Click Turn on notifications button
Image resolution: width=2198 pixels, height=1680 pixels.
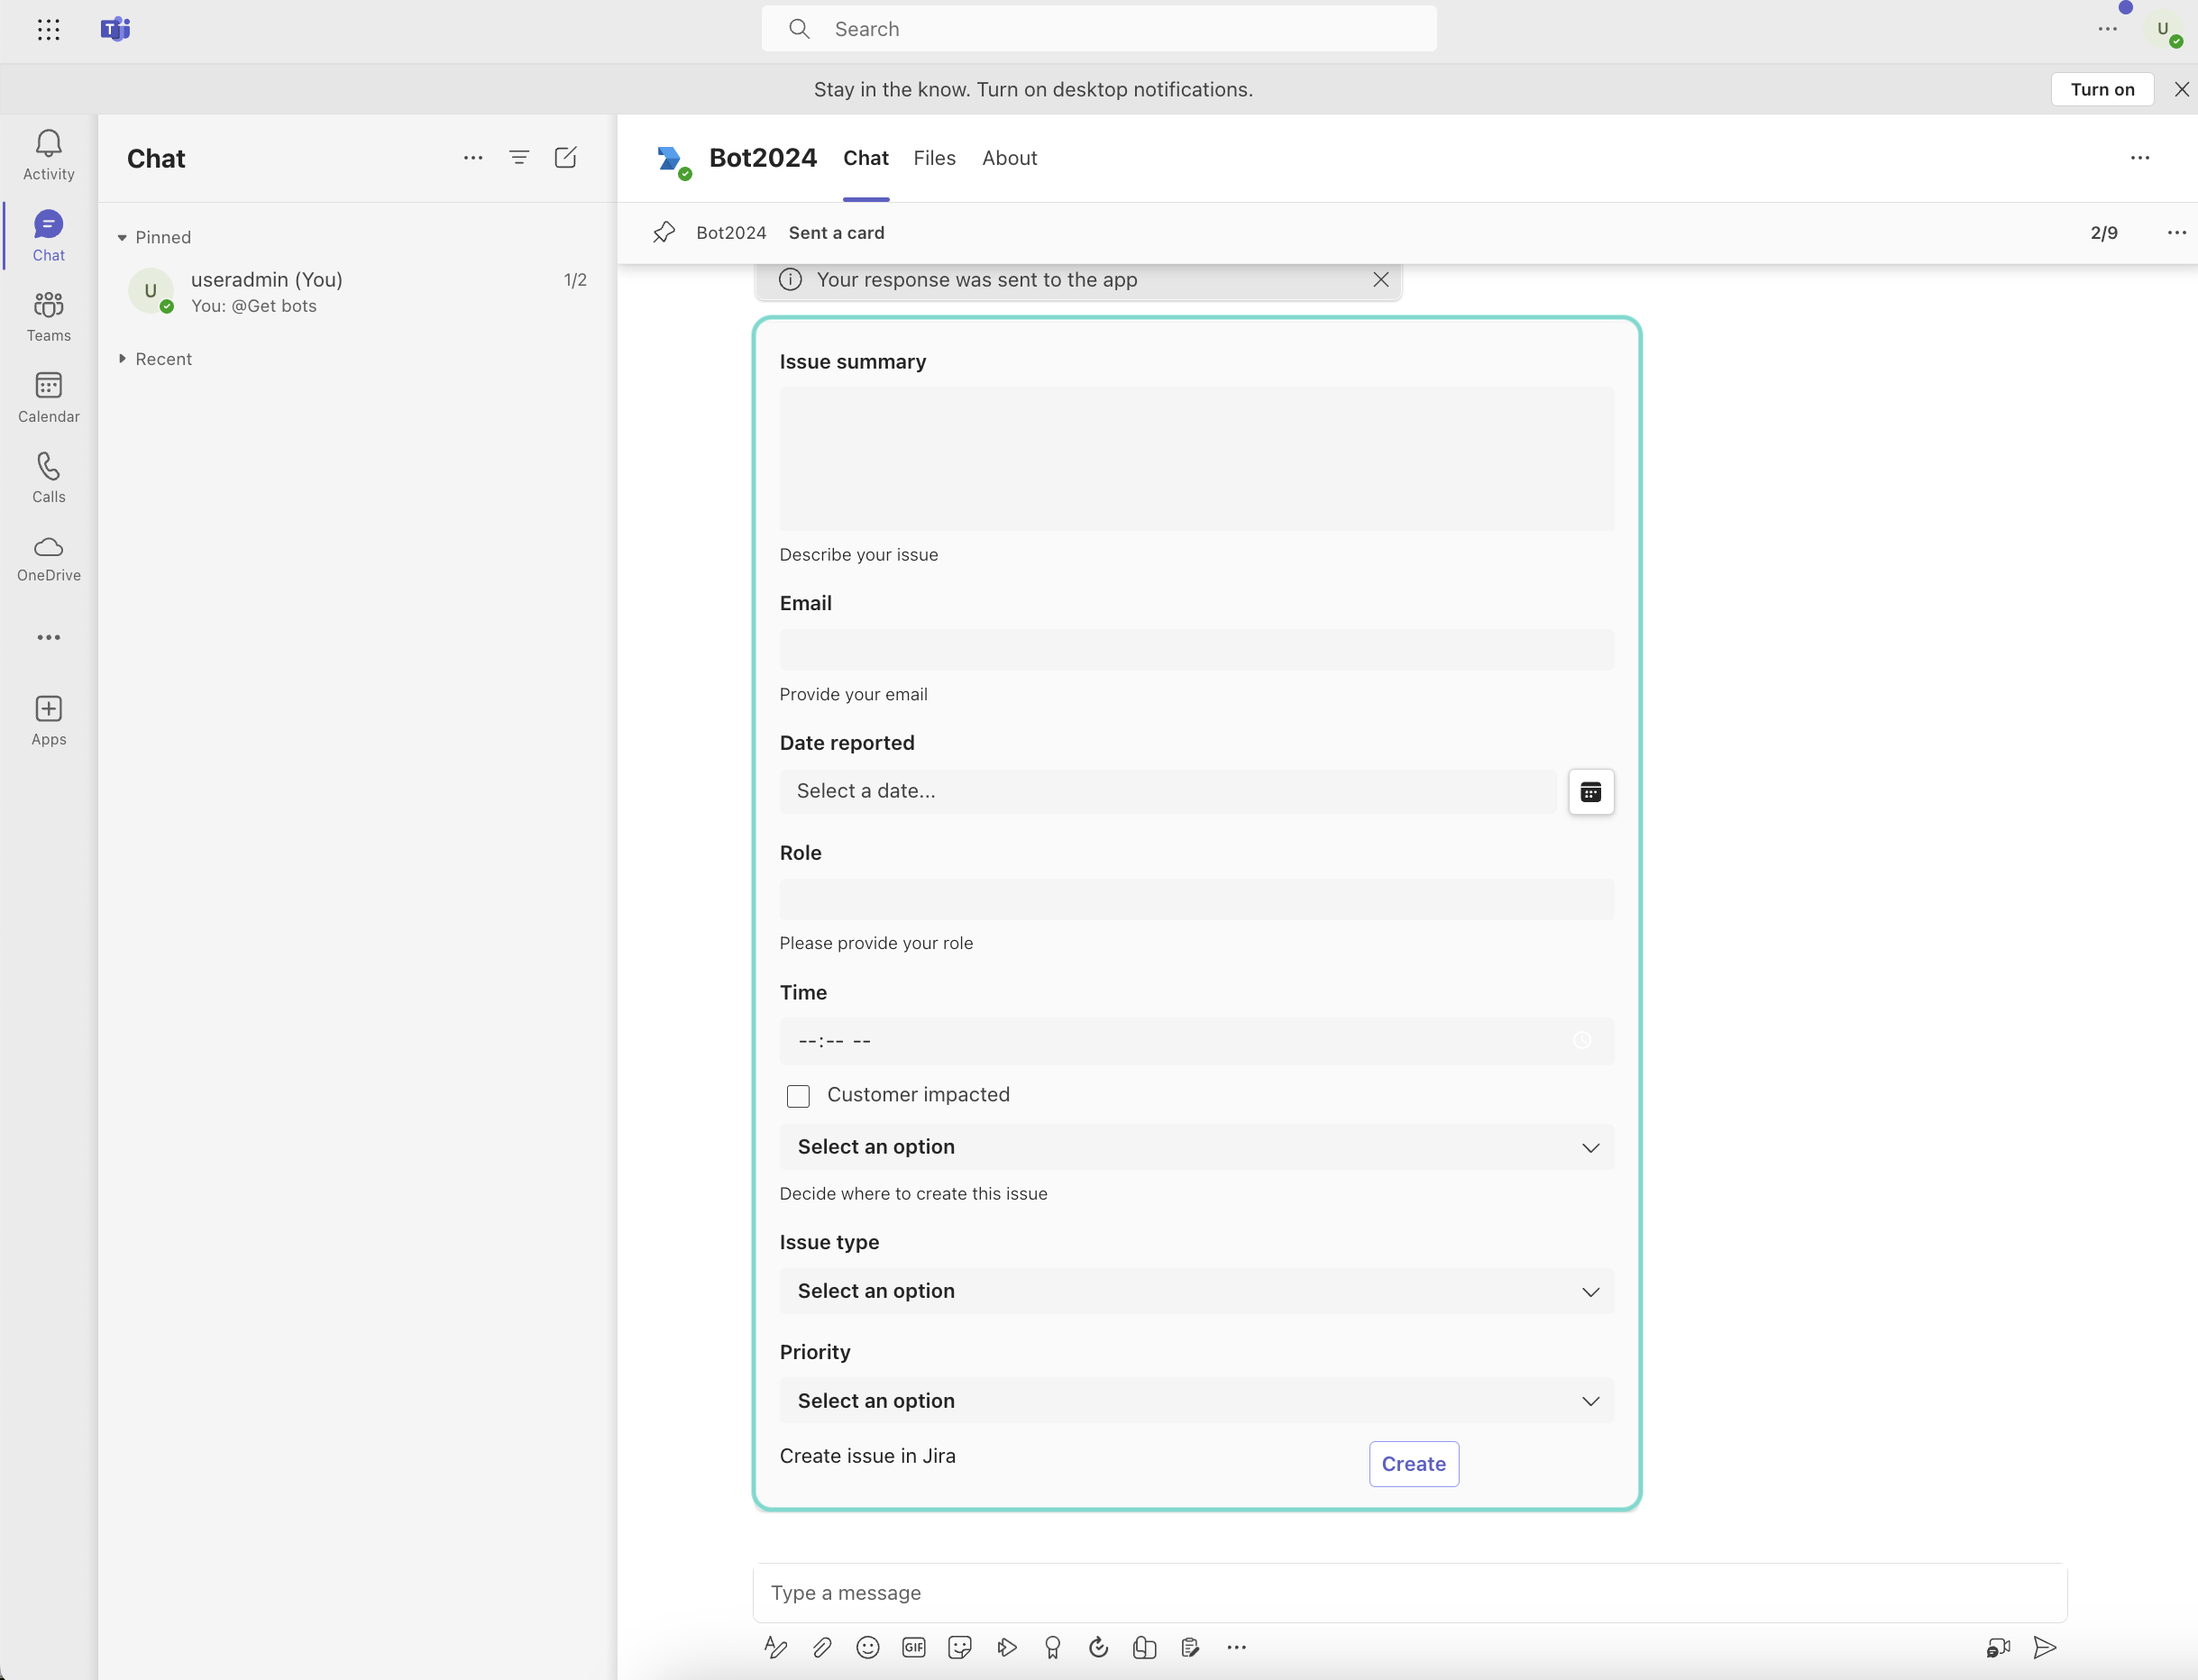(x=2101, y=89)
